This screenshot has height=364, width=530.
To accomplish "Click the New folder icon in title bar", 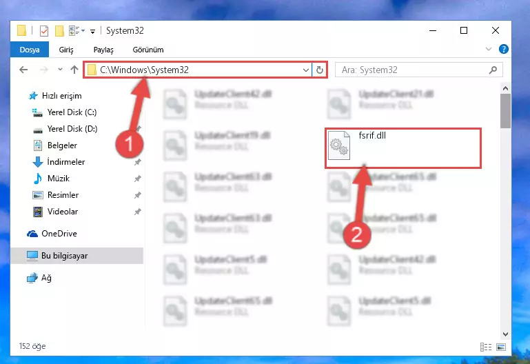I will [59, 31].
